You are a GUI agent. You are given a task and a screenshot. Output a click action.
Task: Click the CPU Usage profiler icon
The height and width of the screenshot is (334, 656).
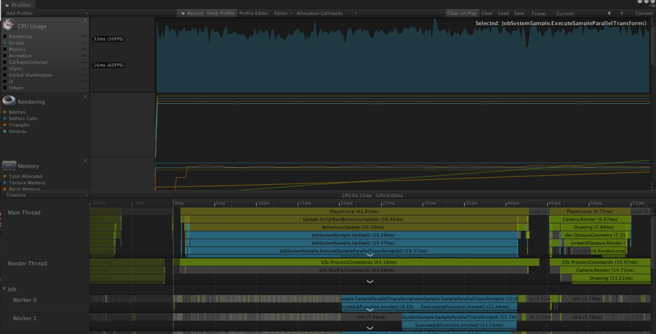pyautogui.click(x=8, y=25)
